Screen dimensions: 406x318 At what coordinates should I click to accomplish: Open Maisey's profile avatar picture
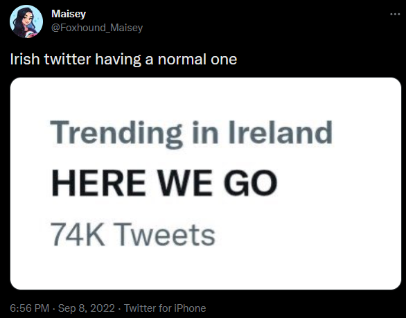click(26, 21)
